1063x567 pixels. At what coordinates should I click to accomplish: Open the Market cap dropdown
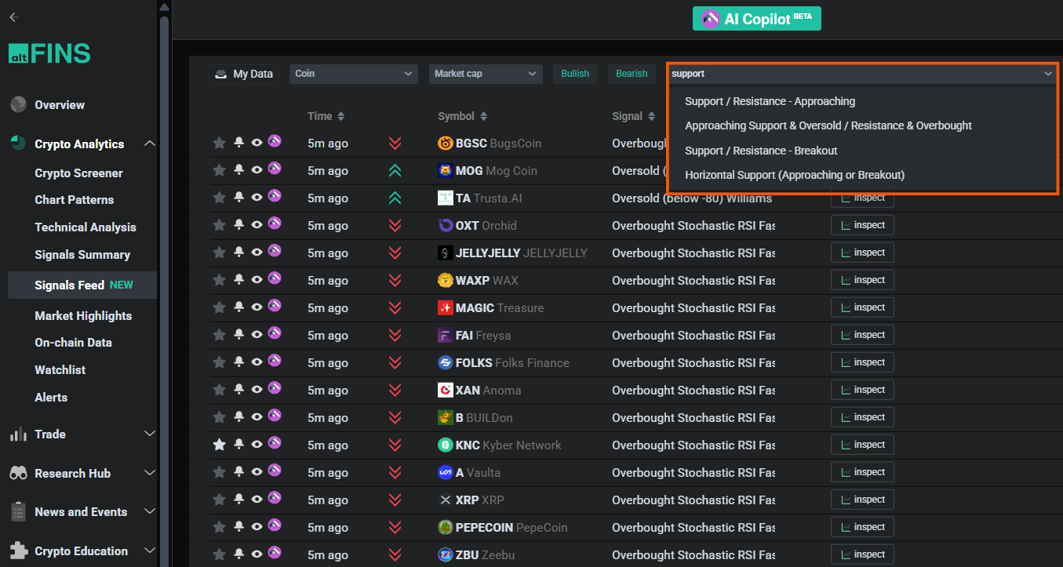click(486, 74)
